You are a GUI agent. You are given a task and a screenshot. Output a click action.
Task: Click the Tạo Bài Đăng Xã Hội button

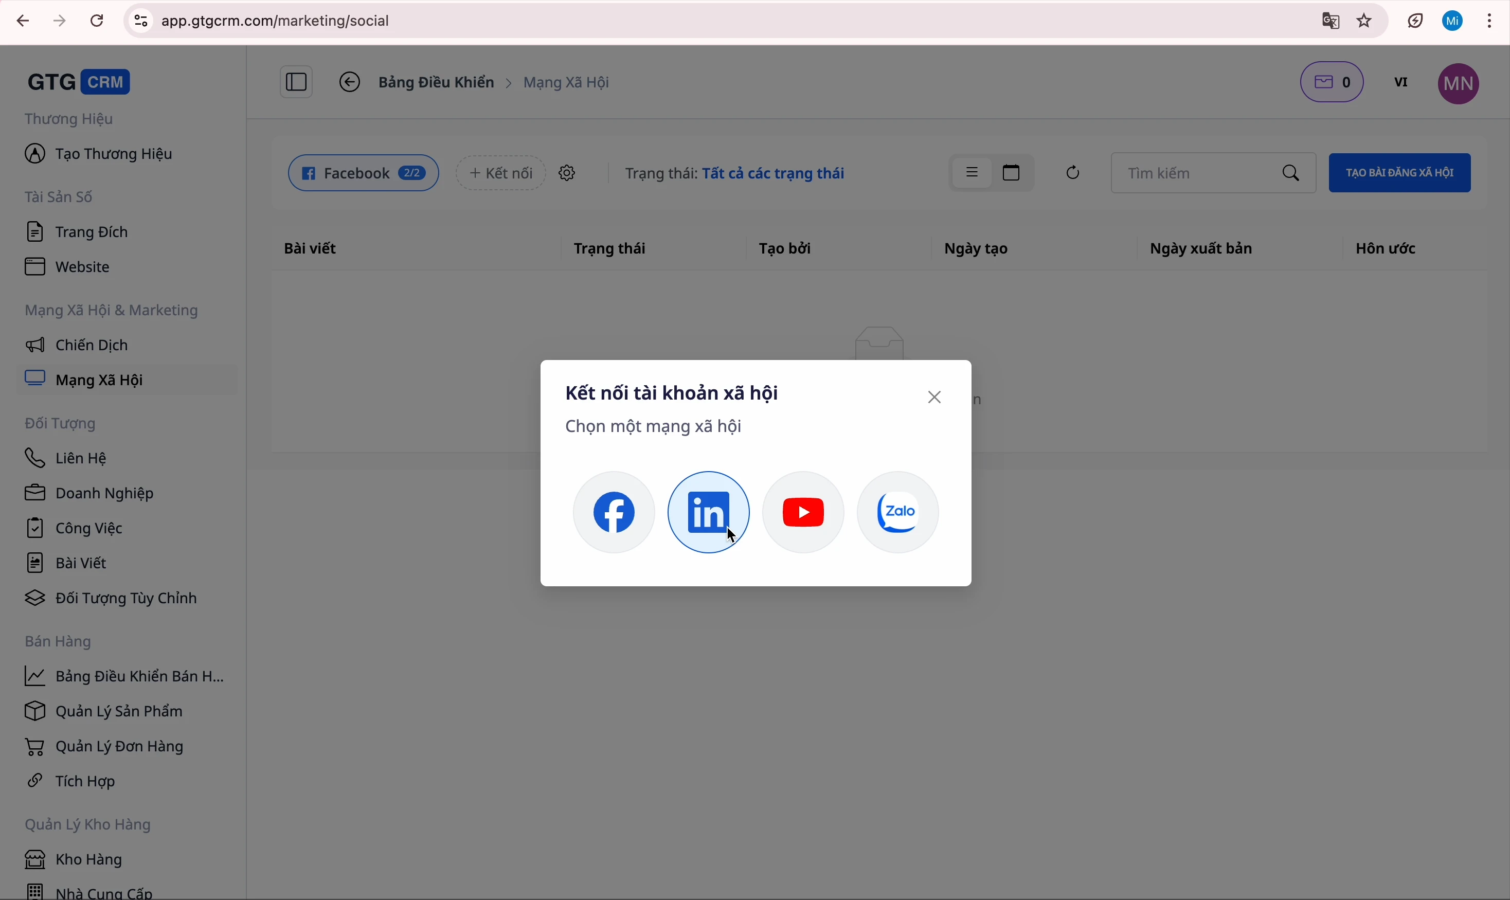click(x=1399, y=172)
